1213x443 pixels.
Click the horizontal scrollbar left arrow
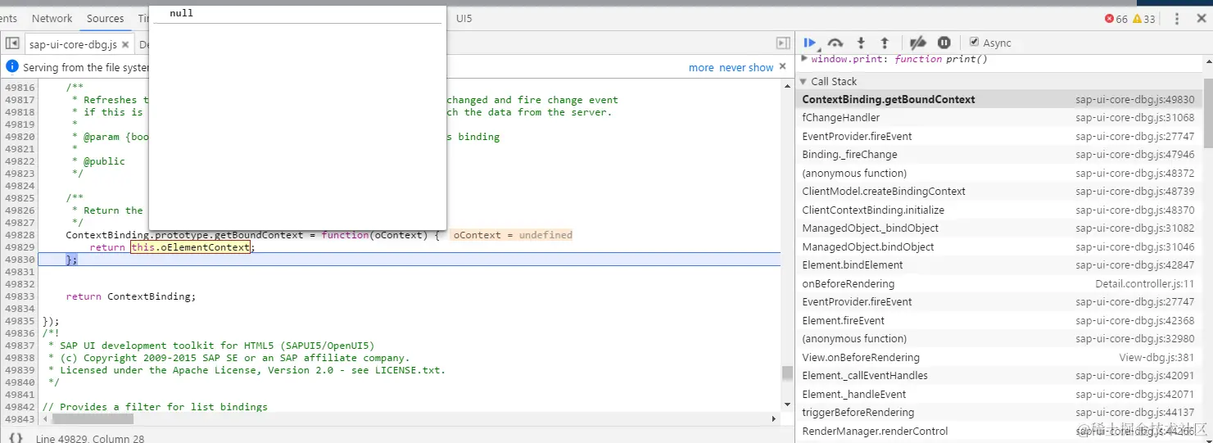(45, 418)
